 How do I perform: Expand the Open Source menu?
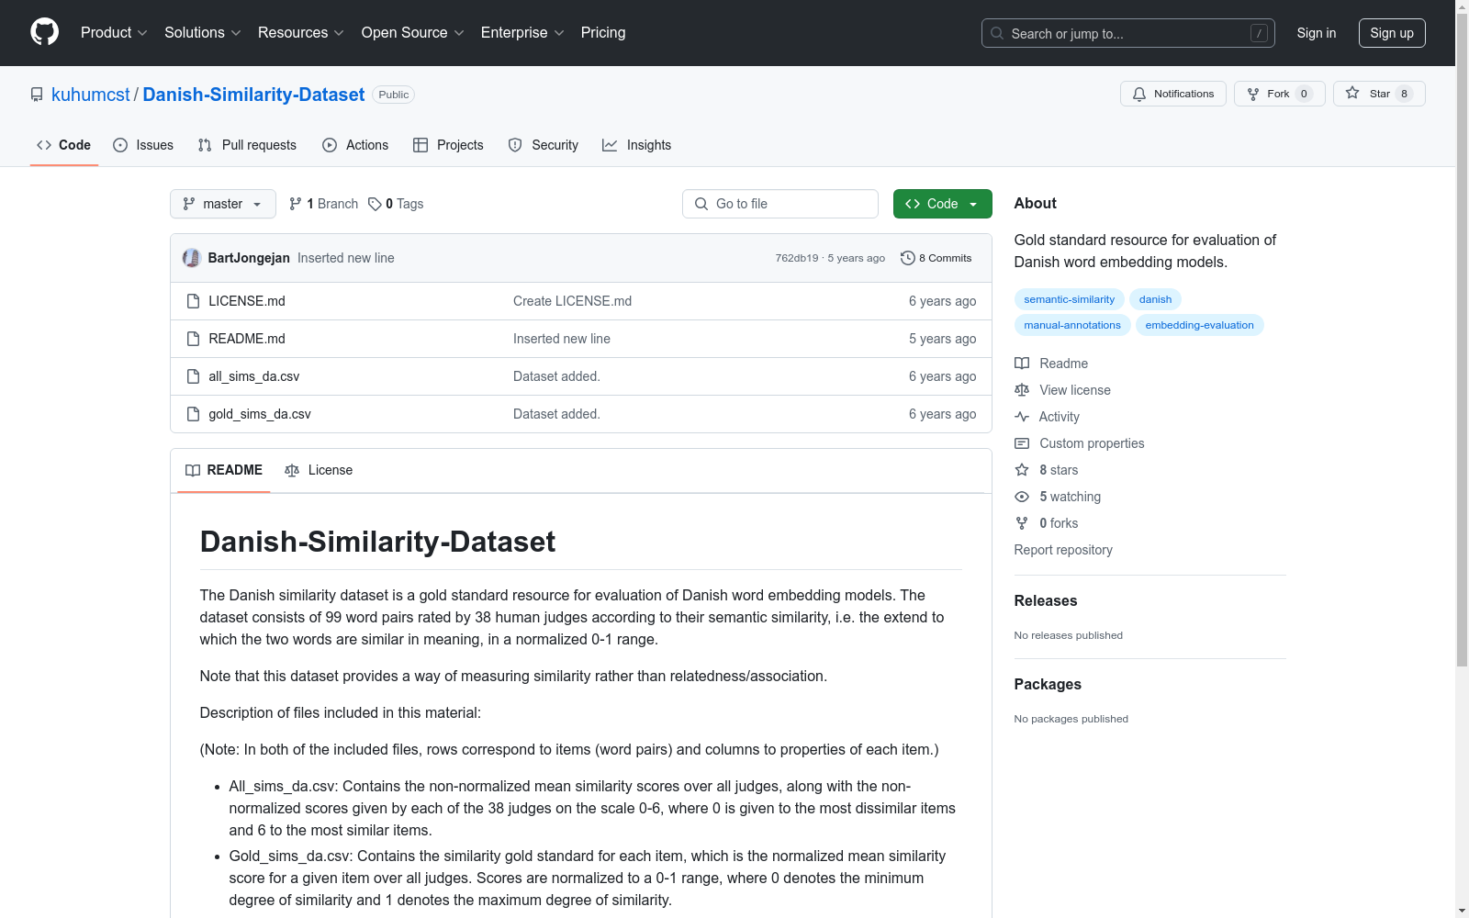click(413, 32)
